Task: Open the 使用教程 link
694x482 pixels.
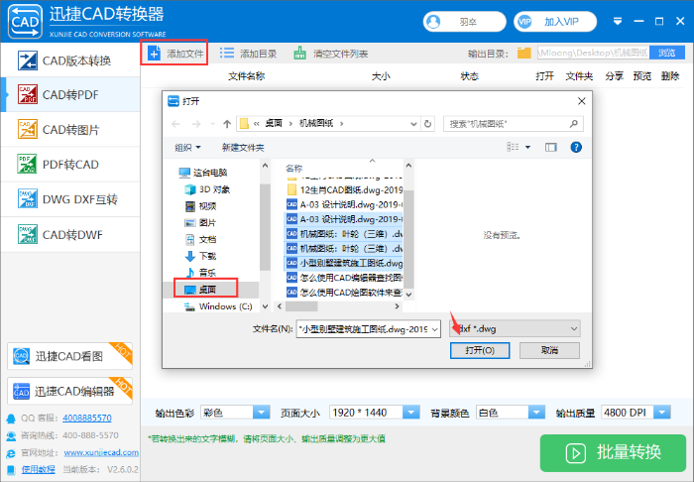Action: (39, 469)
